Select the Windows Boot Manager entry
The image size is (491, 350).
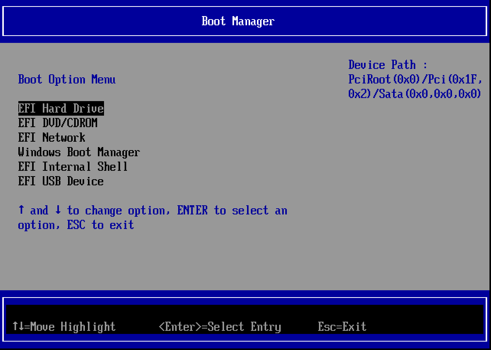pyautogui.click(x=79, y=152)
